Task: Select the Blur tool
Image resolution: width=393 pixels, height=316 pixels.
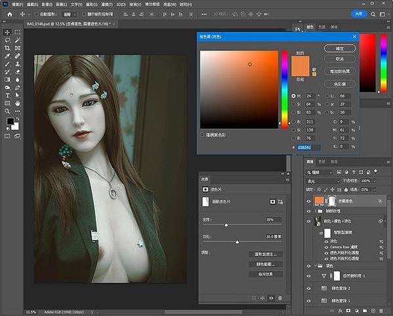Action: 17,80
